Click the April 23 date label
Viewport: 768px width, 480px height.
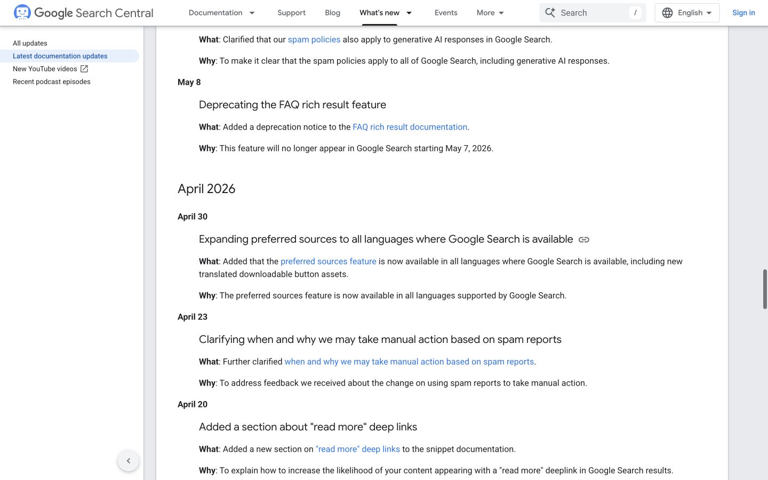tap(193, 317)
